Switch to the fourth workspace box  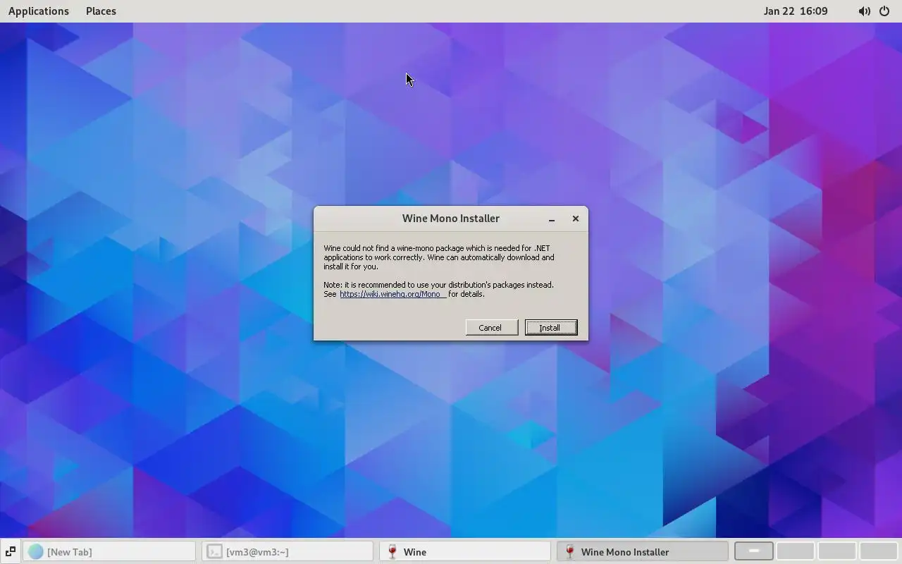pyautogui.click(x=878, y=551)
